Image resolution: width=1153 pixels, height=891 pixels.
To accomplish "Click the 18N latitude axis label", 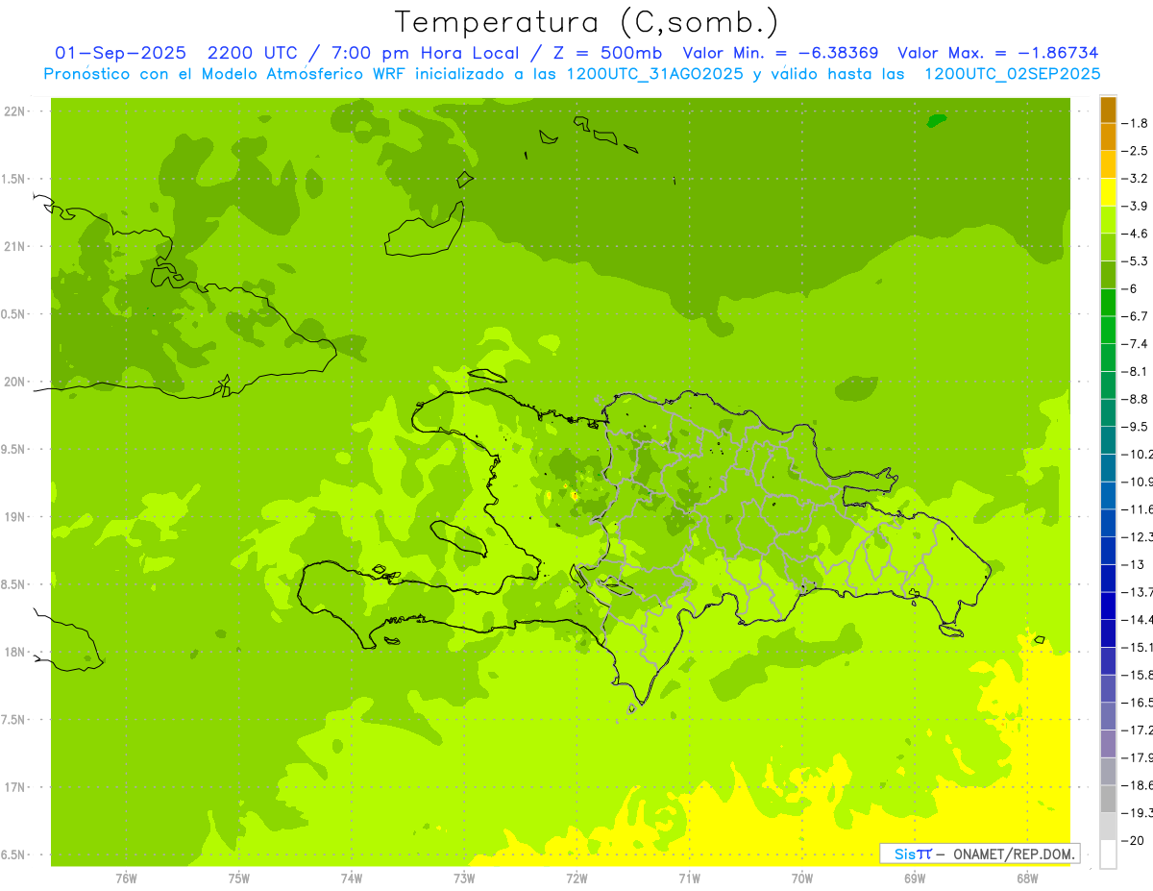I will click(x=14, y=652).
